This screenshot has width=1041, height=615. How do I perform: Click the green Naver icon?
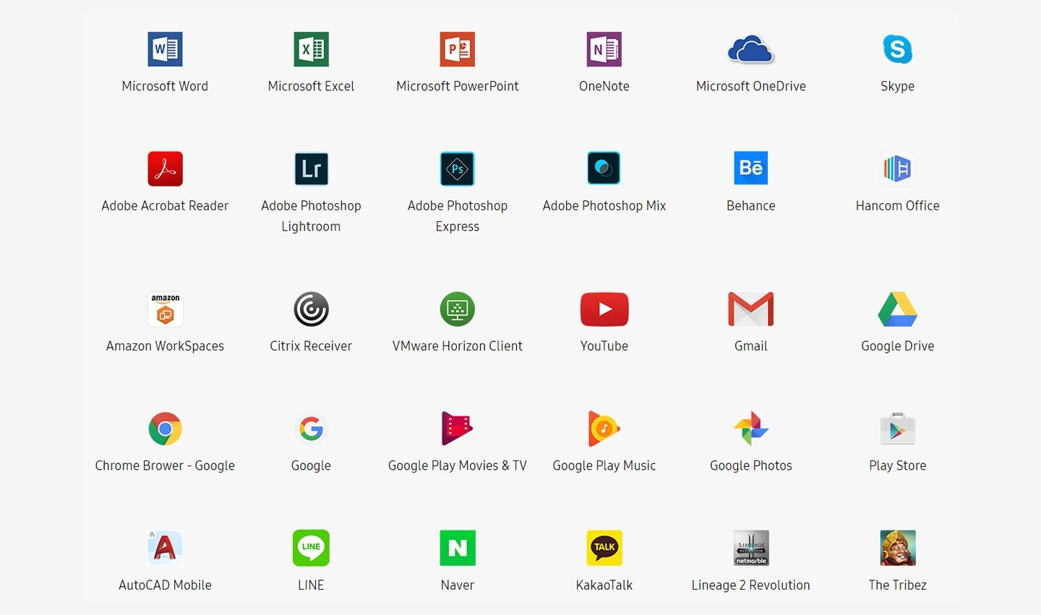[x=458, y=548]
